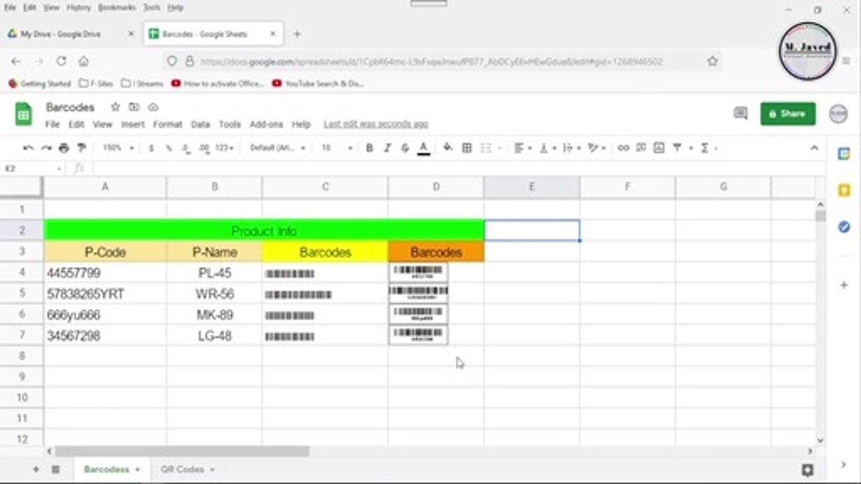Create a filter from the toolbar
The height and width of the screenshot is (484, 861).
click(677, 148)
